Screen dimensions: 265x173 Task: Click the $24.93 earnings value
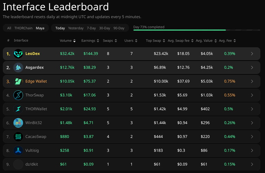click(90, 109)
